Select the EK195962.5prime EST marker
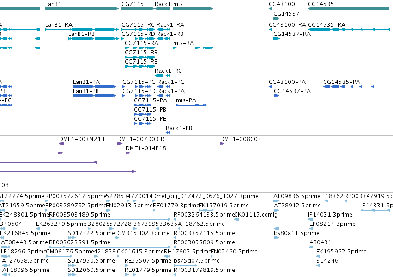This screenshot has height=277, width=393. coord(318,256)
